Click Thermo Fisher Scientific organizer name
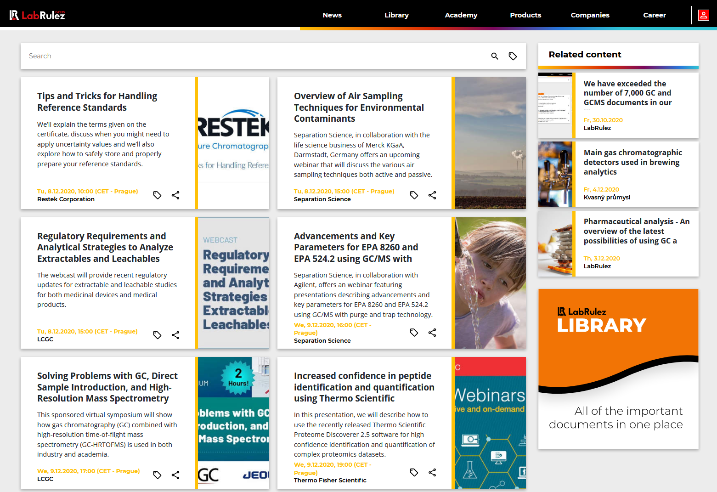Image resolution: width=717 pixels, height=492 pixels. pyautogui.click(x=330, y=481)
